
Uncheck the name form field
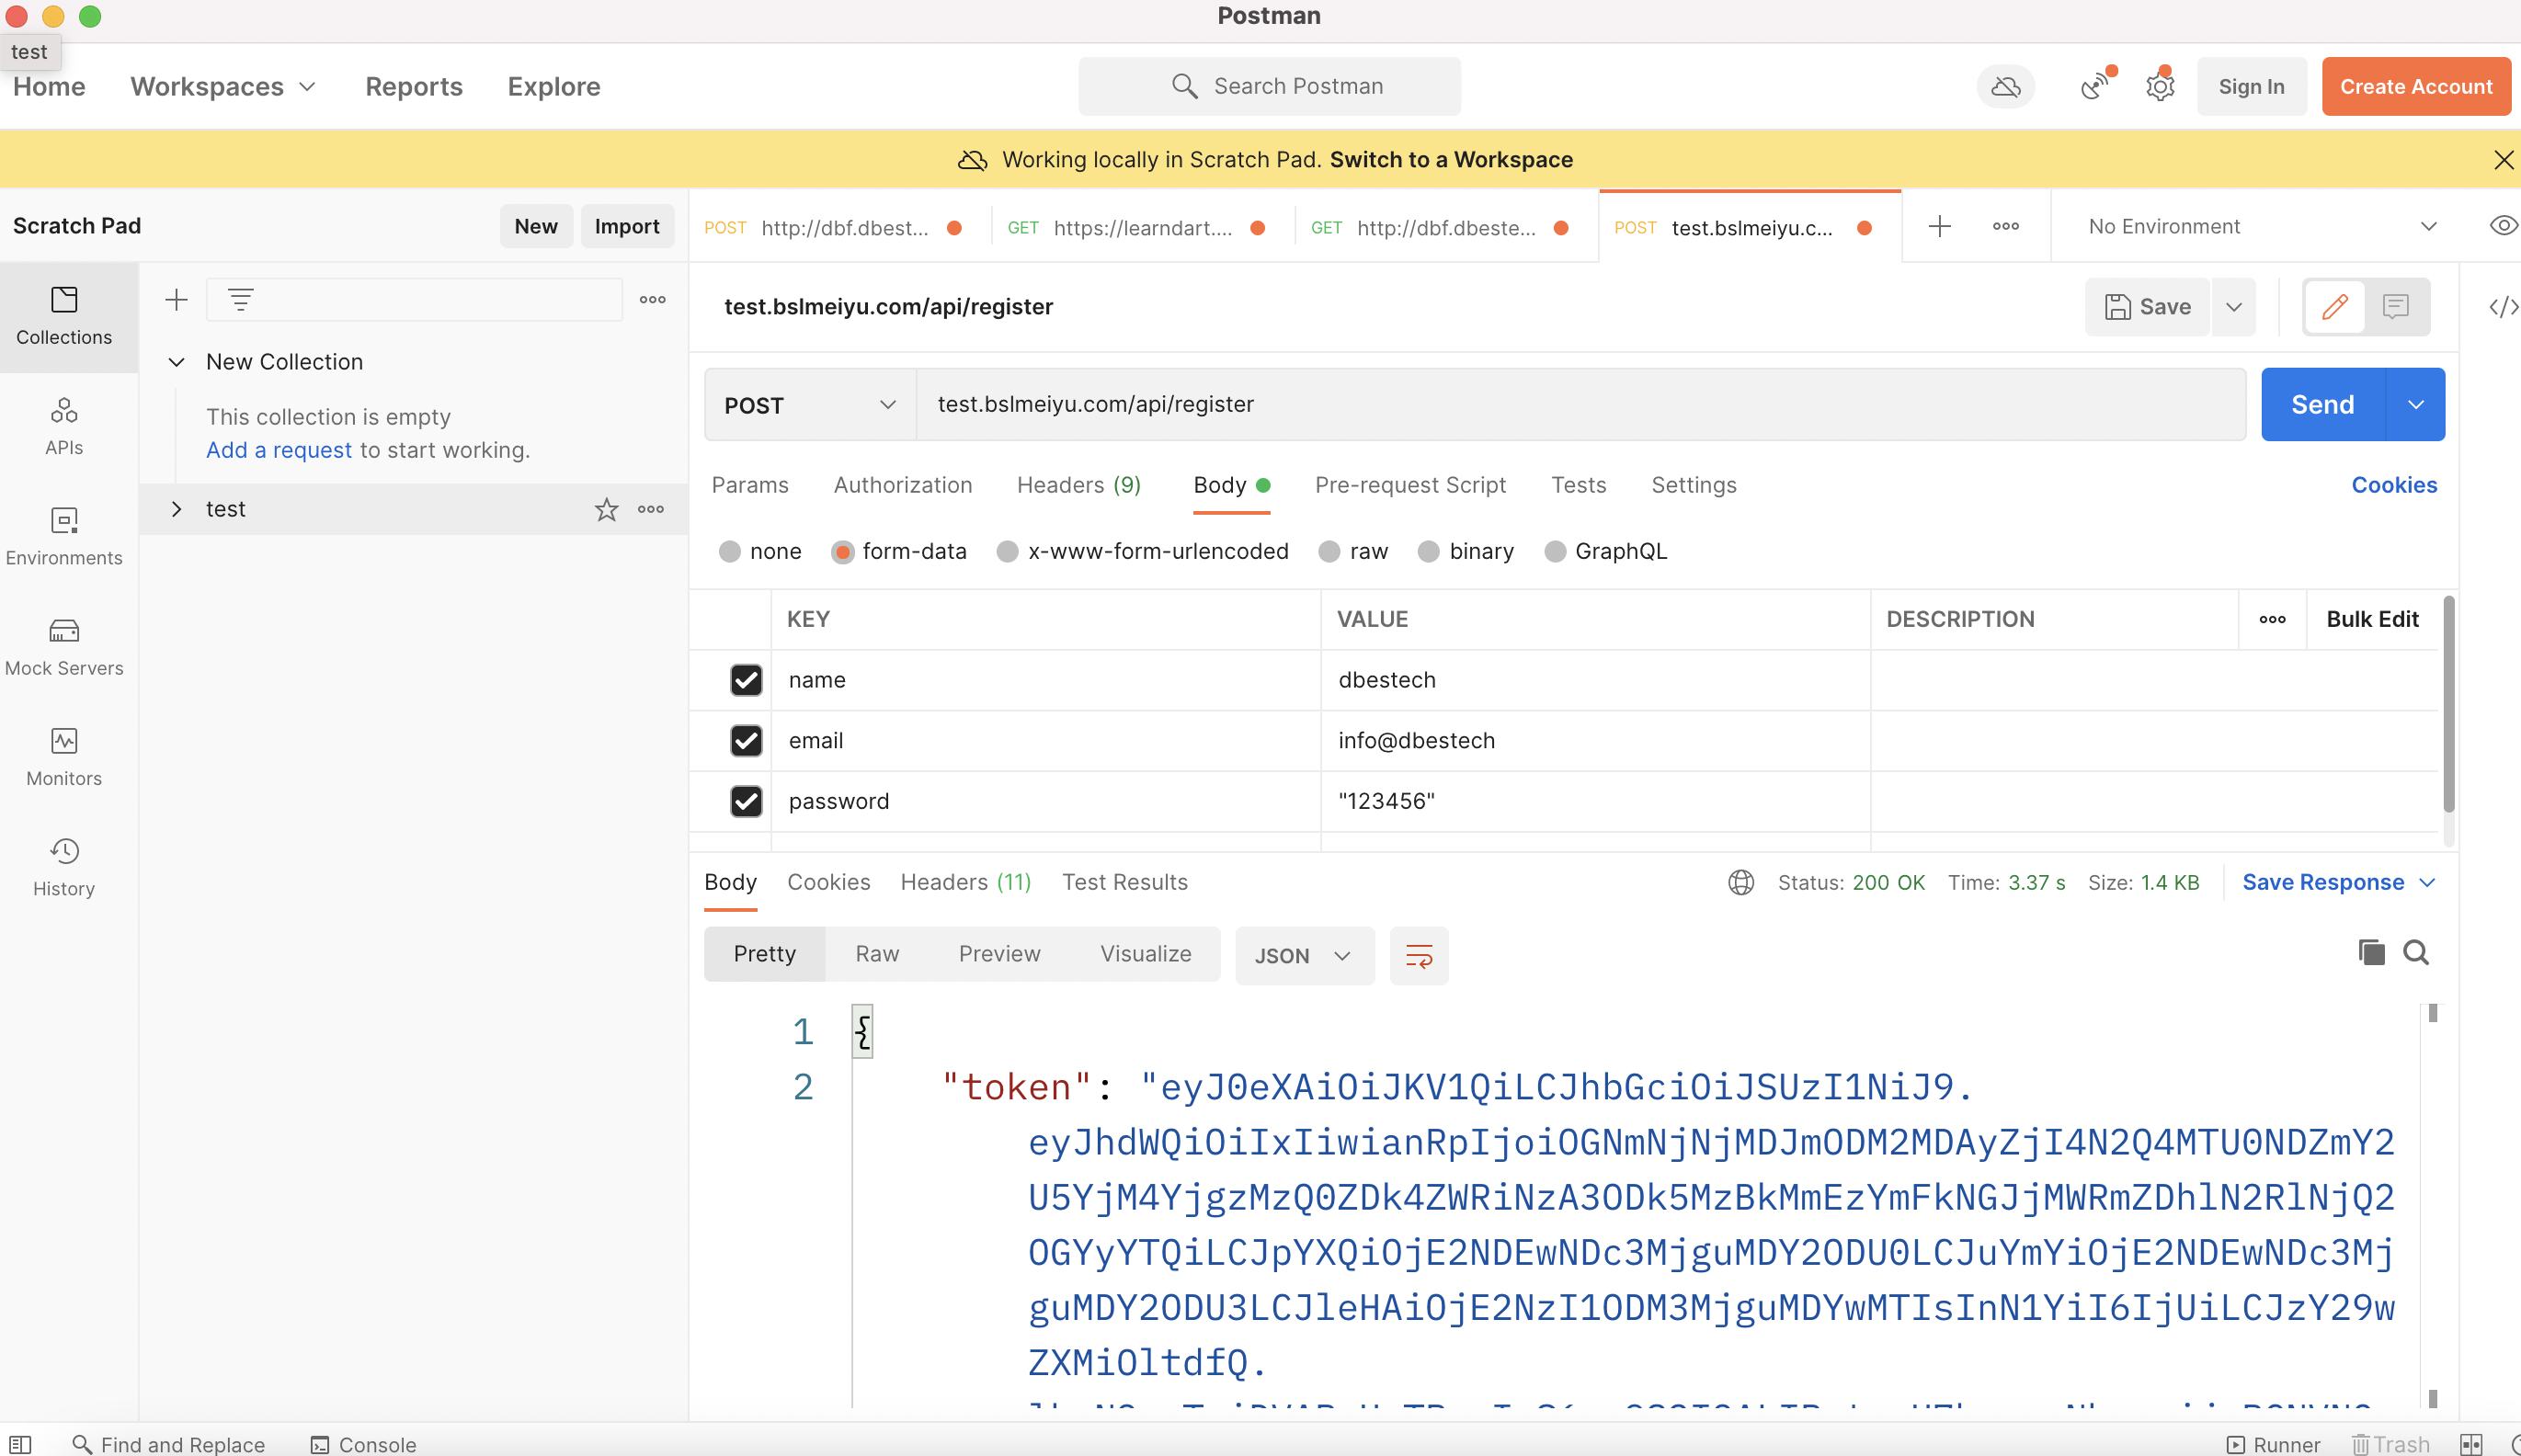tap(746, 680)
